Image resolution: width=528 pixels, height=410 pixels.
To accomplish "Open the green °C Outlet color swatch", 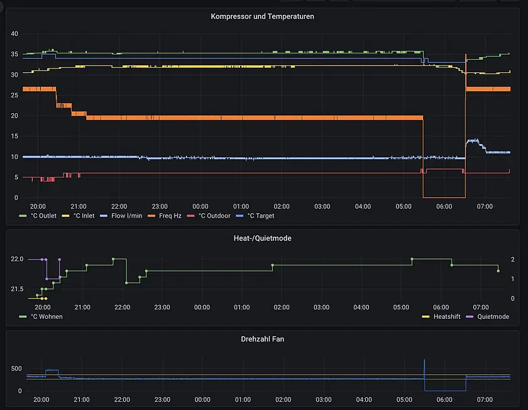I will pos(23,216).
